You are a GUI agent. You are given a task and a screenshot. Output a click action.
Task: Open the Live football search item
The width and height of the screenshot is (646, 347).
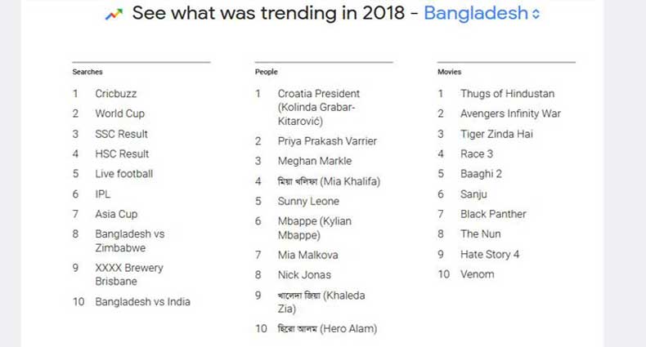coord(123,174)
